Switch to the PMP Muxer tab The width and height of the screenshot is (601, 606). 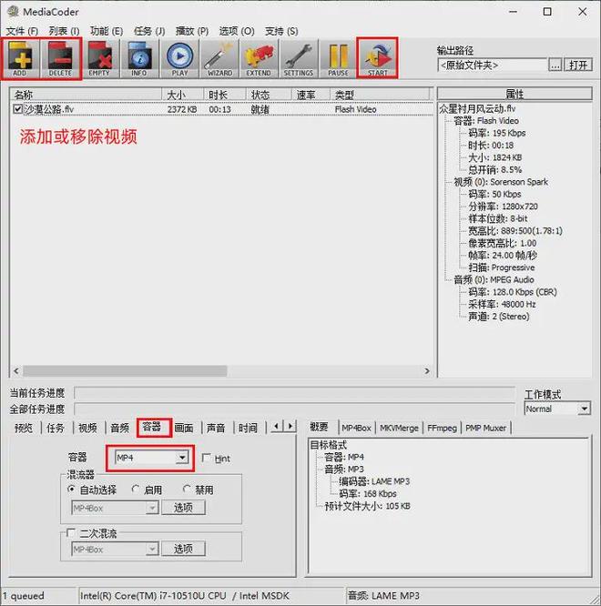coord(485,428)
